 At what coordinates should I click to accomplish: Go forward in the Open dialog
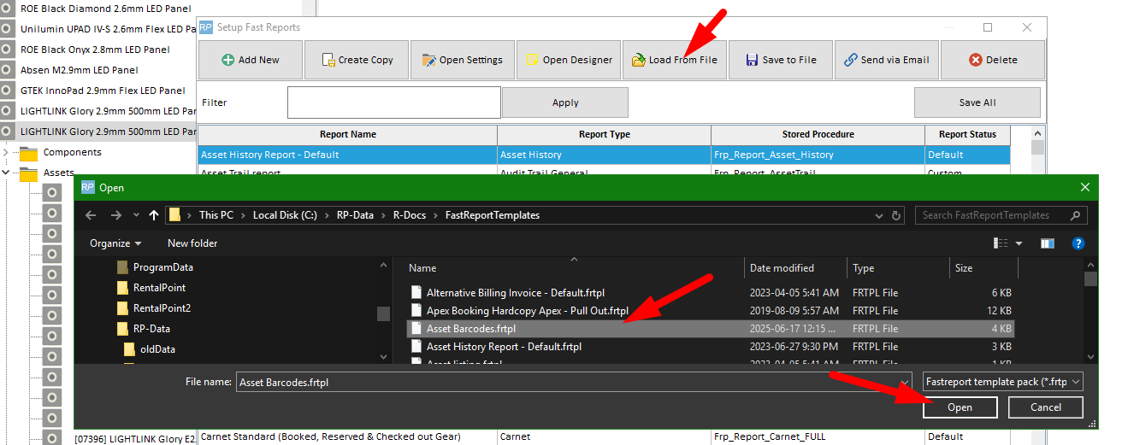116,215
